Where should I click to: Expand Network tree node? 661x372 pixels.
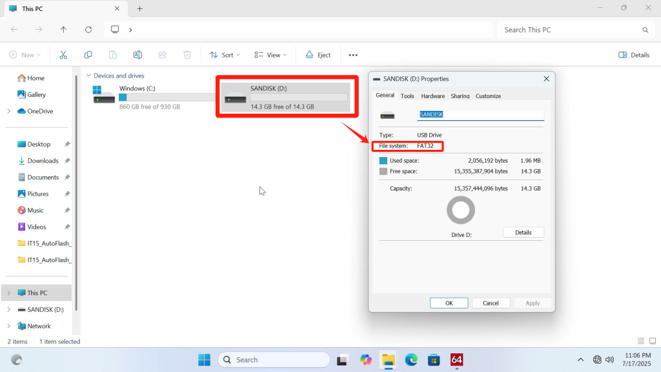(9, 326)
